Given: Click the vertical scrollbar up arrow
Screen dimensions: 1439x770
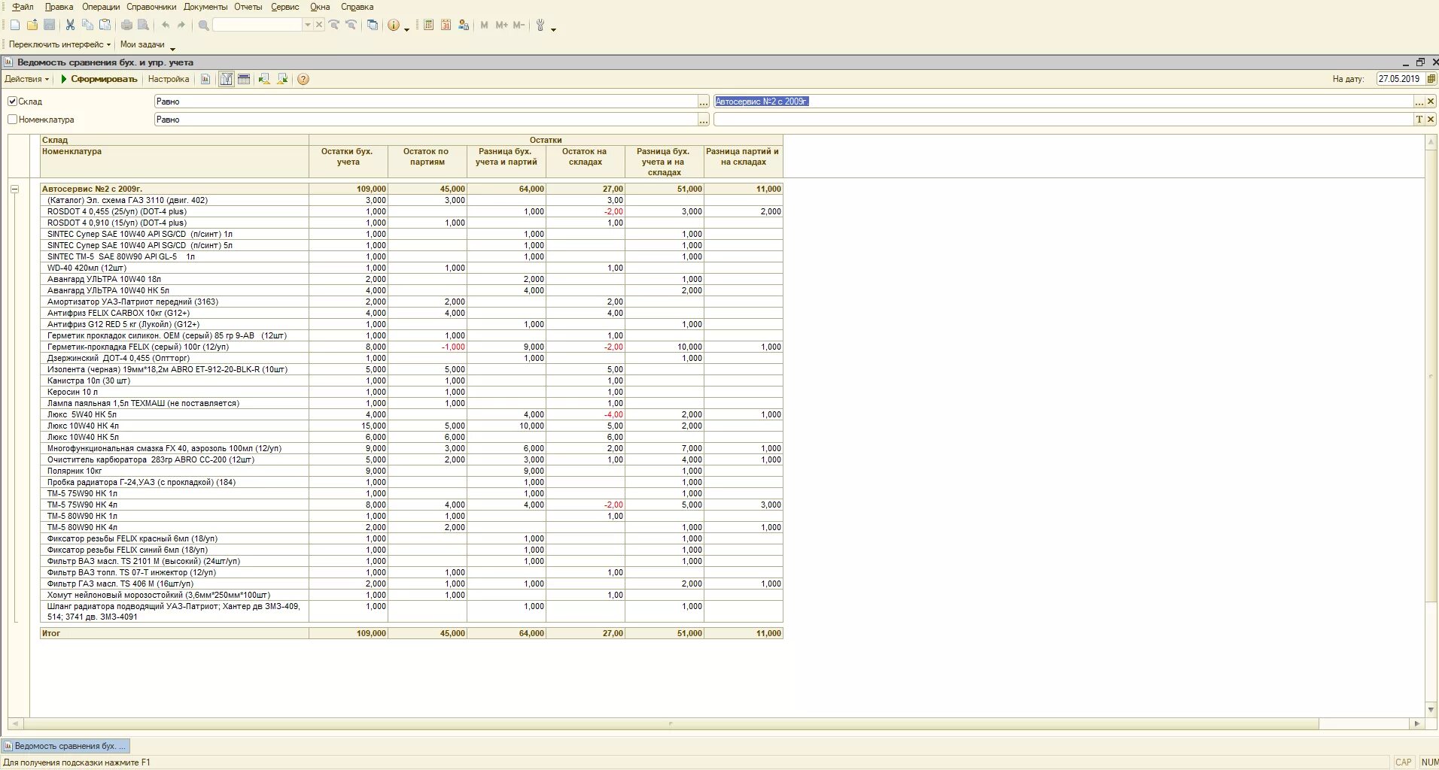Looking at the screenshot, I should coord(1431,141).
